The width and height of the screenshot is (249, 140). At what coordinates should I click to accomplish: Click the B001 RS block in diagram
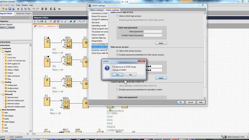pyautogui.click(x=69, y=44)
